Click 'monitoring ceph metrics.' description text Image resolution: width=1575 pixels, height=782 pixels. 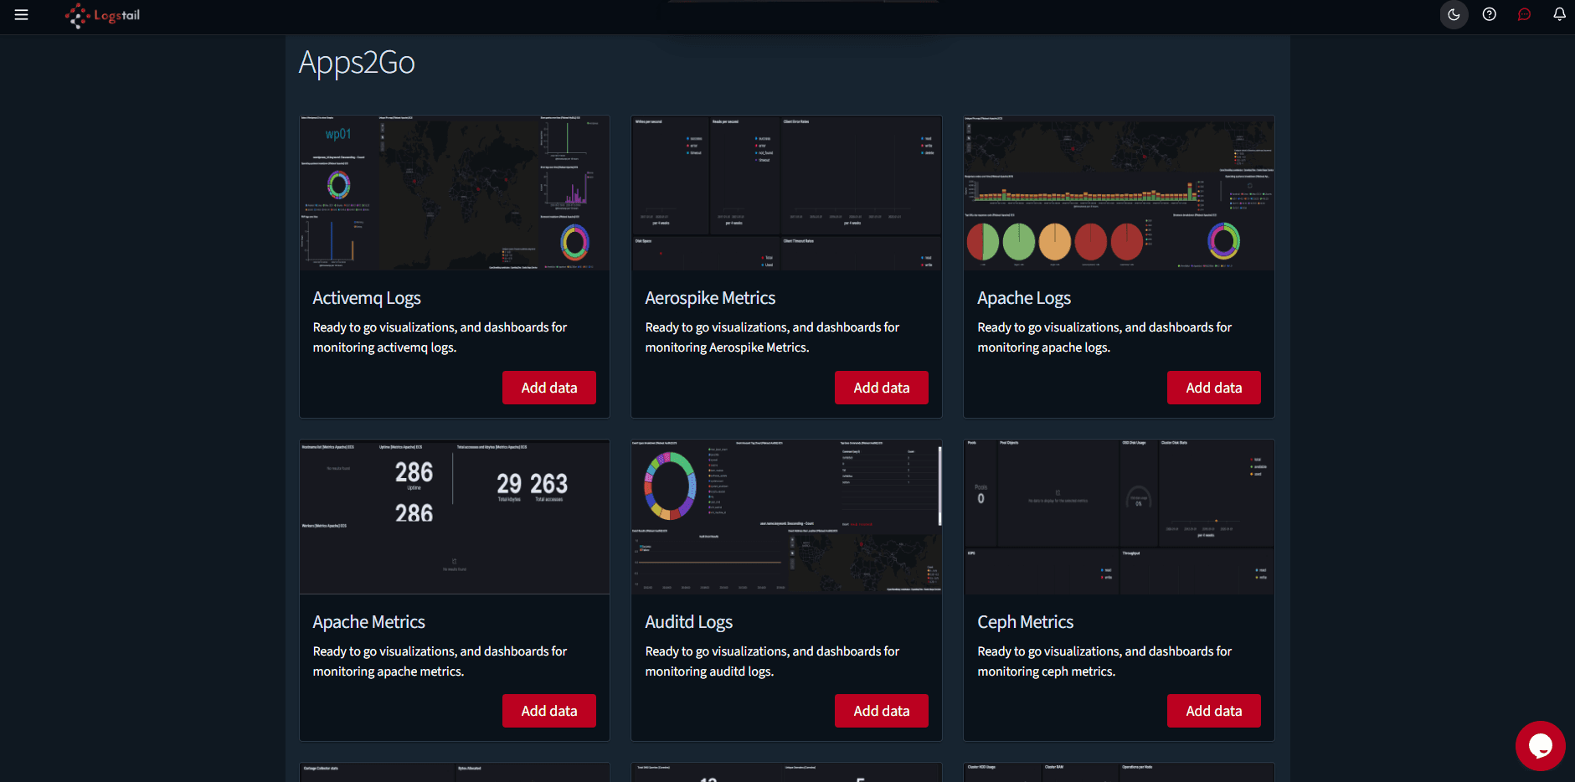pos(1046,671)
